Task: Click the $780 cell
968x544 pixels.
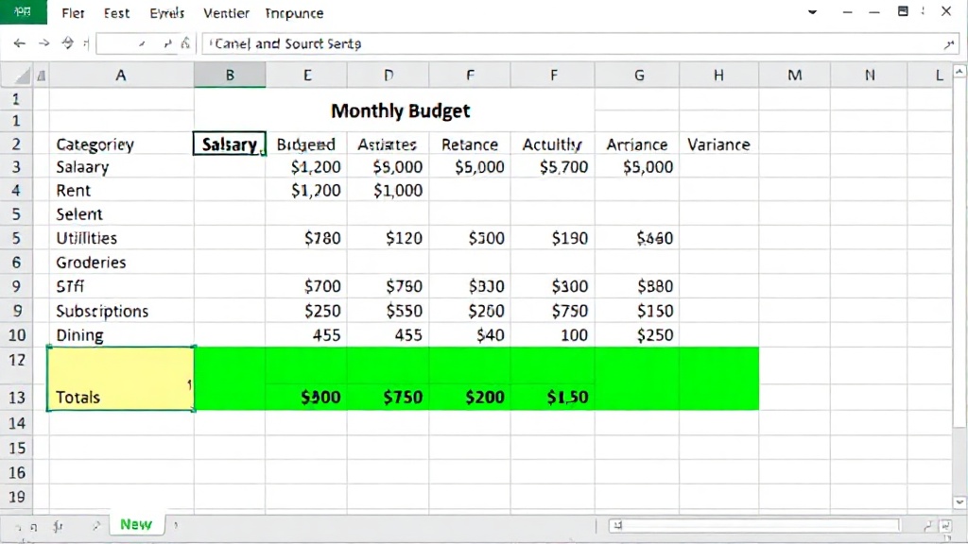Action: (307, 238)
